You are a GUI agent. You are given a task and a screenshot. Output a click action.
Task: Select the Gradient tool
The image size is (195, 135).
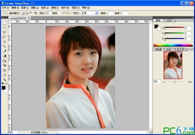(5, 56)
